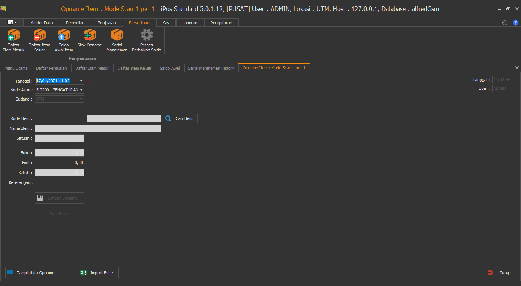Open the Pengaturan ribbon tab

click(x=221, y=23)
